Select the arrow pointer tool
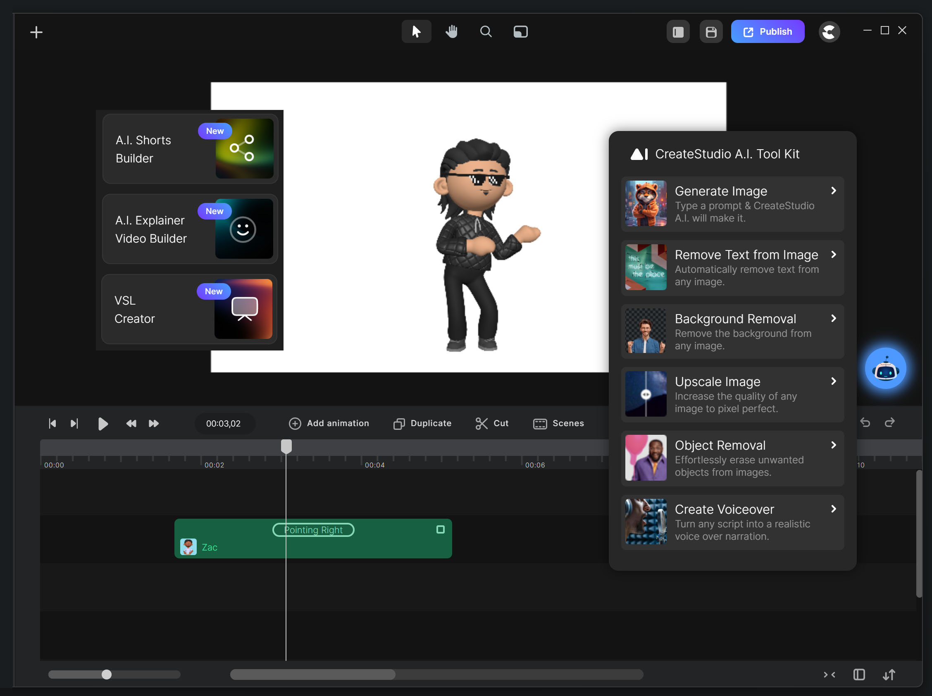The image size is (932, 696). click(416, 31)
